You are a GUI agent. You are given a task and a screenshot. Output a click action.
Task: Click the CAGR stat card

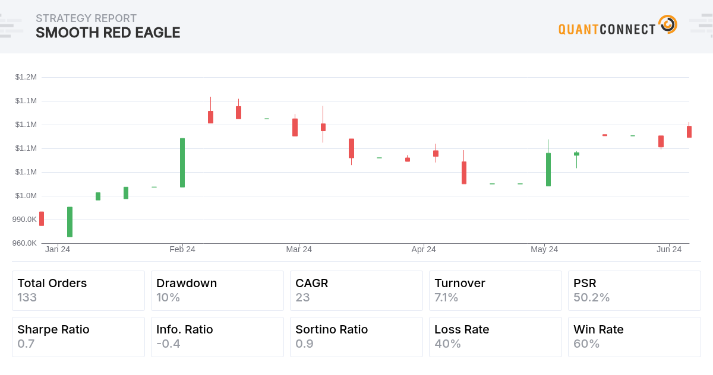point(356,291)
